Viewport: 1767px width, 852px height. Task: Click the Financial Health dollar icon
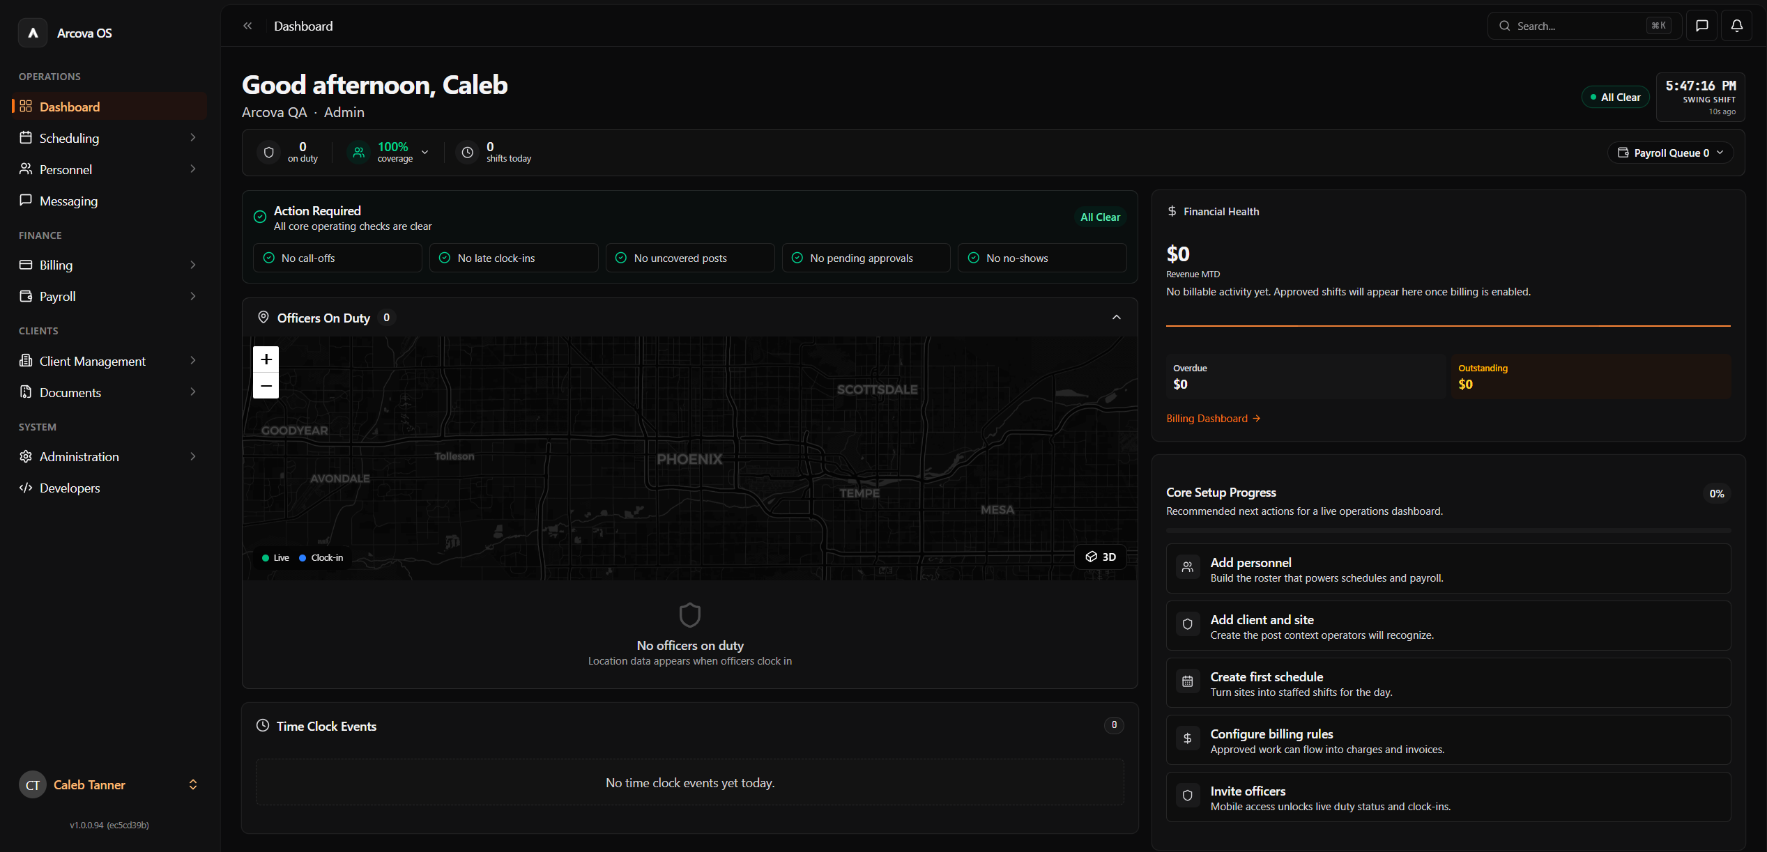pyautogui.click(x=1172, y=211)
